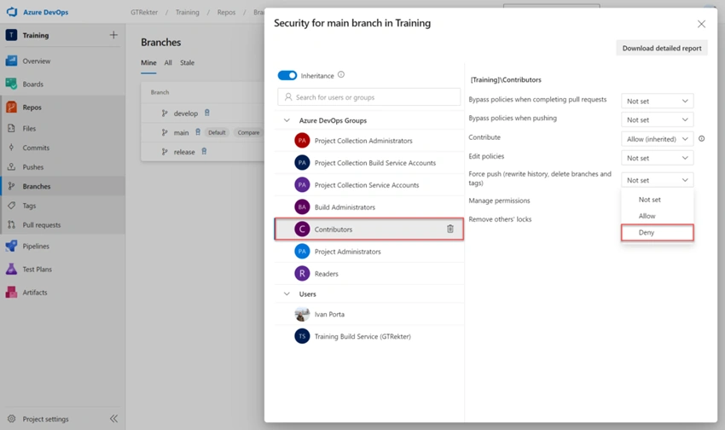Choose Deny in the dropdown list
The width and height of the screenshot is (725, 430).
tap(657, 233)
